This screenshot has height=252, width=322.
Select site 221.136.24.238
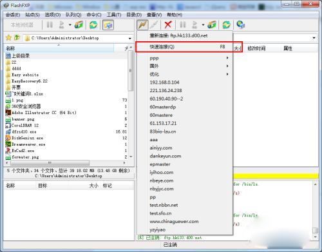point(185,90)
